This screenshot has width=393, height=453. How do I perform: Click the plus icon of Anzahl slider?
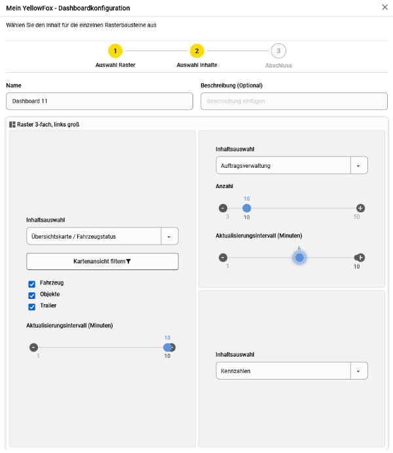click(x=360, y=208)
